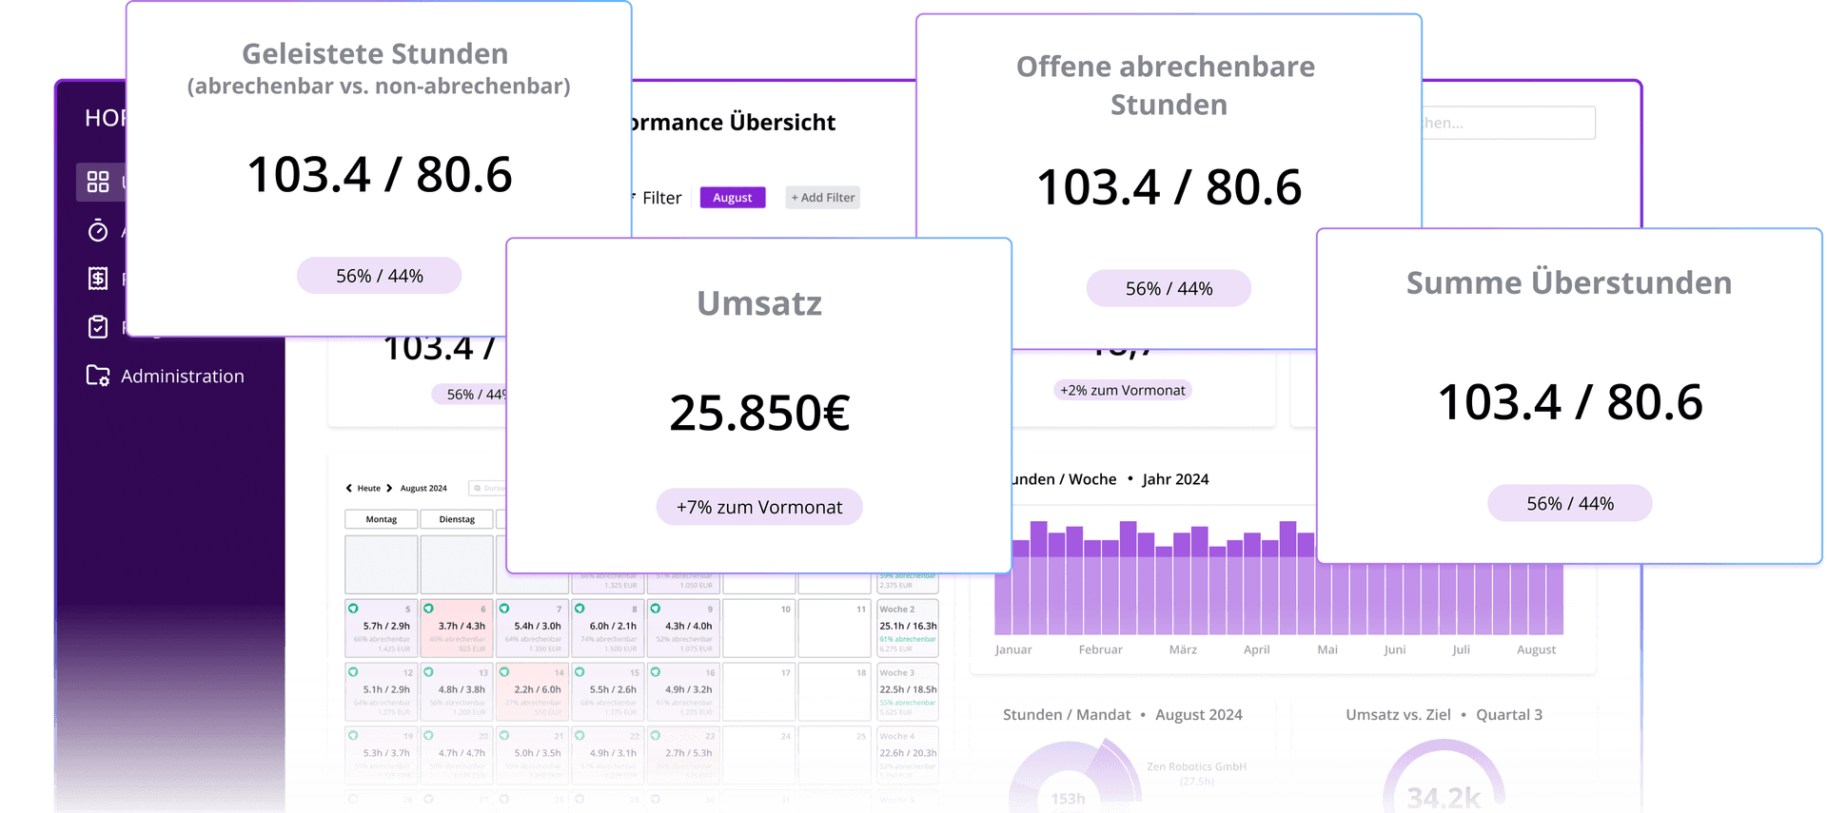Open the invoice receipt sidebar icon

98,279
